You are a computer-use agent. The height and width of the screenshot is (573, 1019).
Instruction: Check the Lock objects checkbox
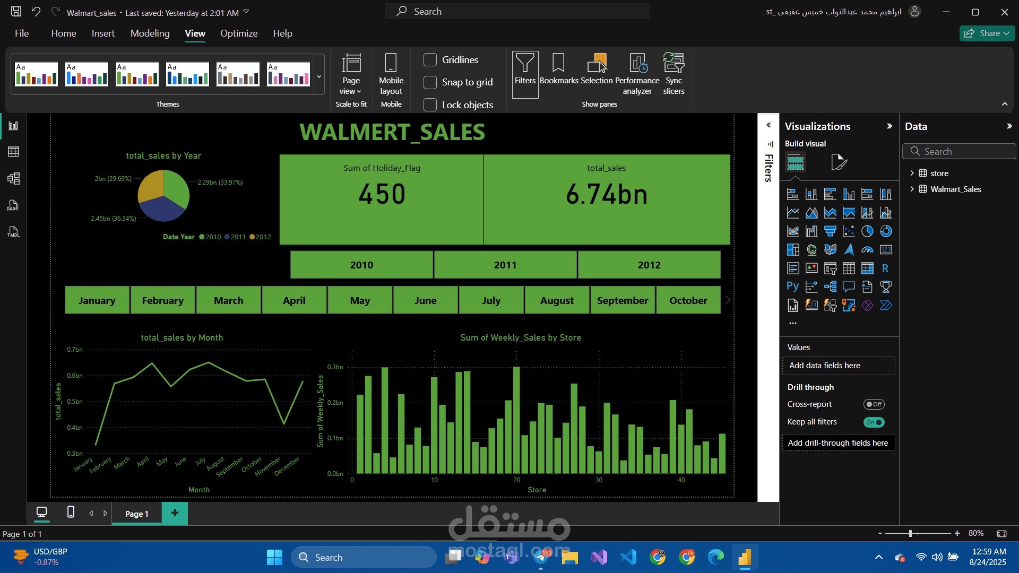point(430,105)
